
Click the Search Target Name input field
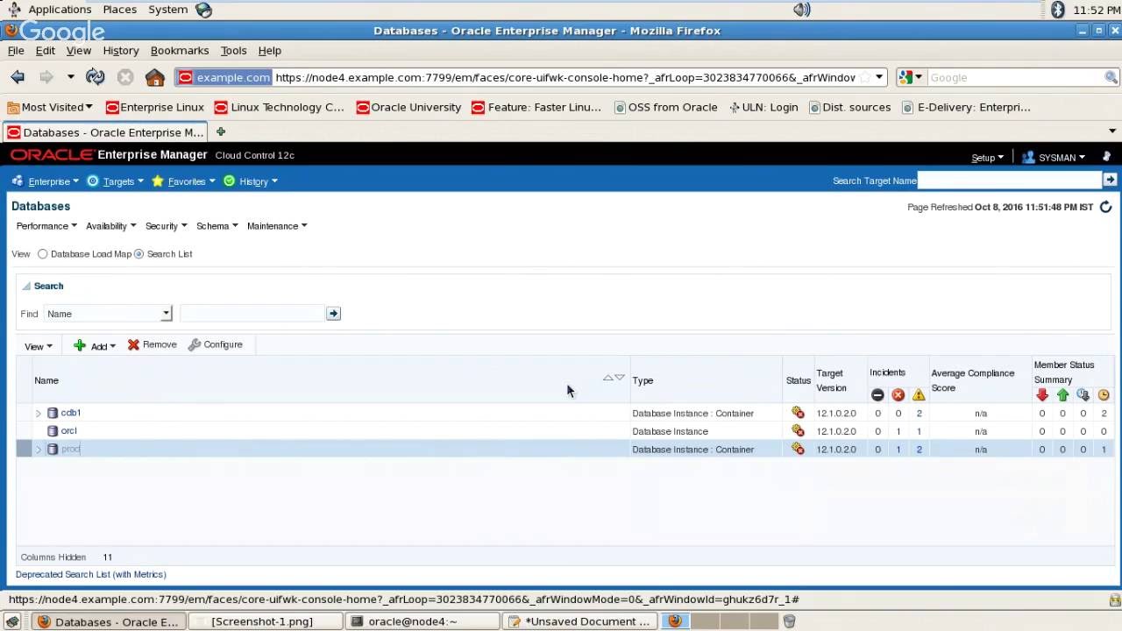(x=1010, y=181)
